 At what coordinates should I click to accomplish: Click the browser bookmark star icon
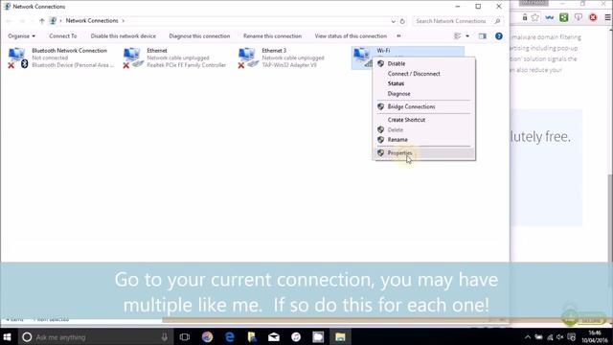[x=534, y=17]
